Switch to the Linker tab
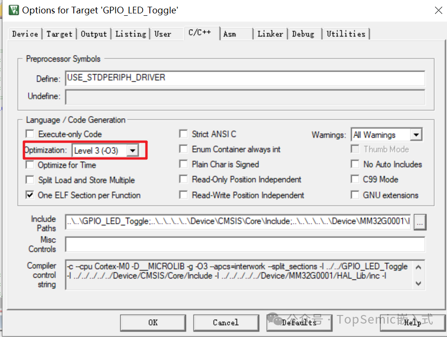 (270, 34)
